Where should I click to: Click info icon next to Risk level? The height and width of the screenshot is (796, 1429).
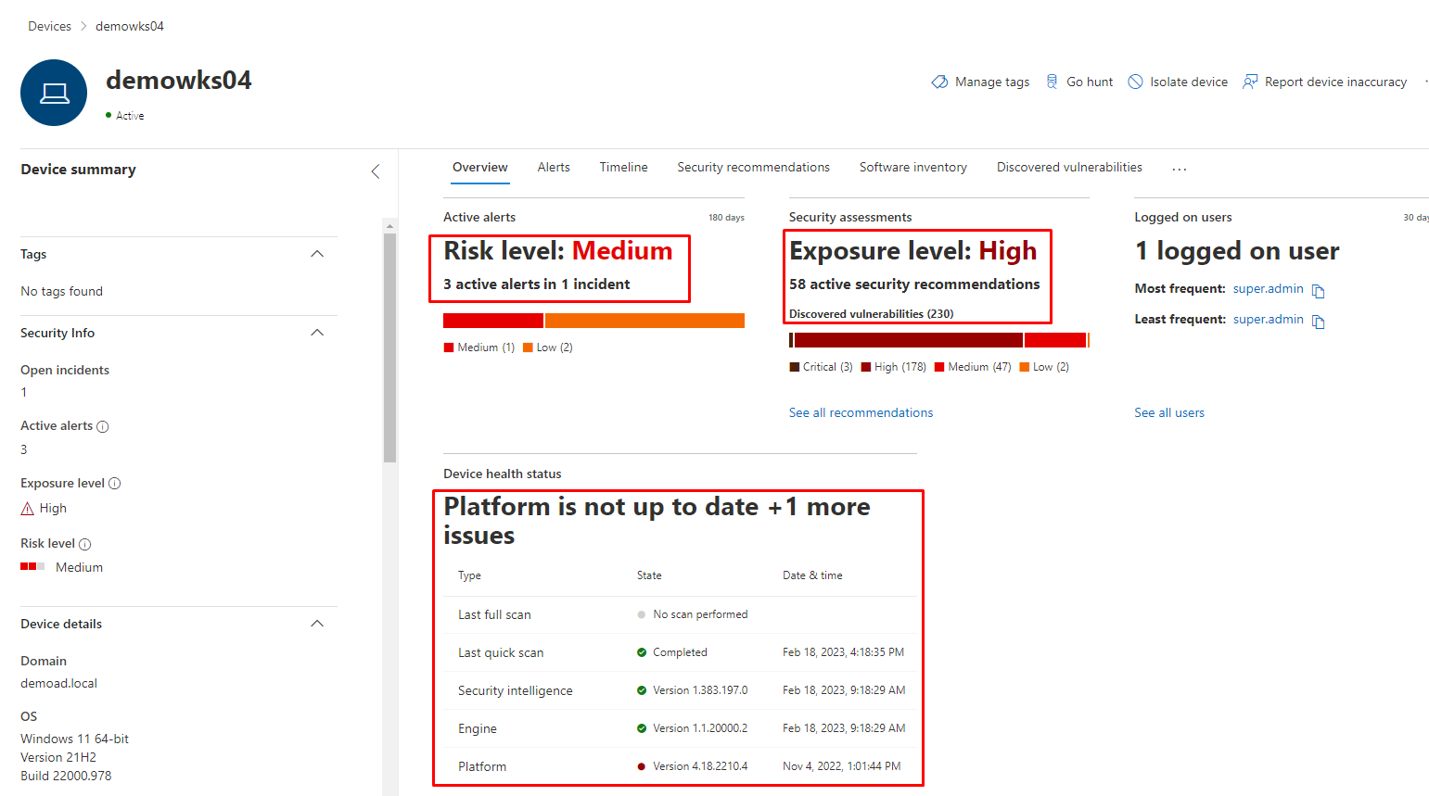pos(85,545)
